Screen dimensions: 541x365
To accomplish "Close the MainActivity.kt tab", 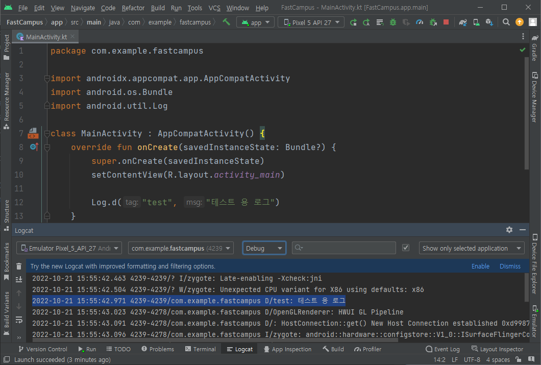I will coord(72,36).
